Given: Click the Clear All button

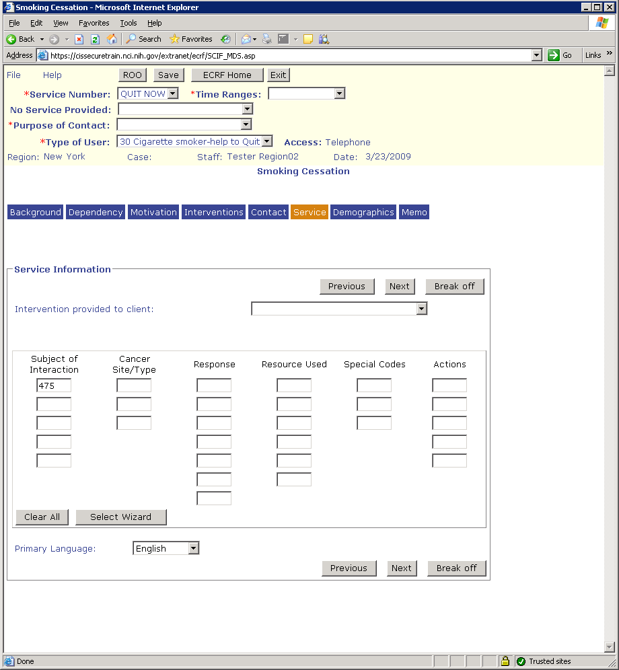Looking at the screenshot, I should click(42, 517).
